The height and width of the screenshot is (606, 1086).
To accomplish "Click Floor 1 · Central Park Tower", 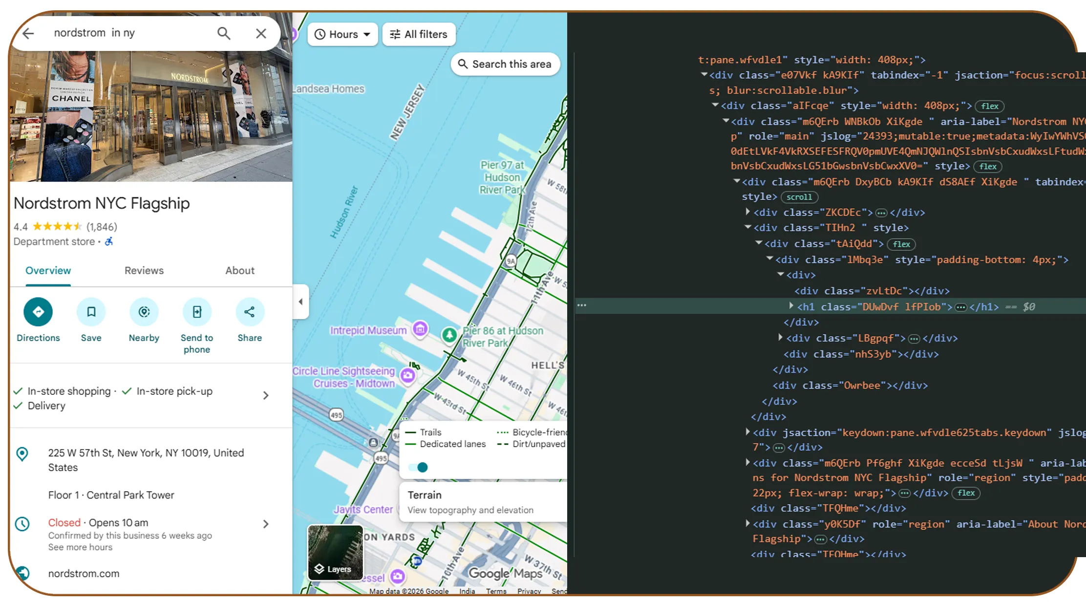I will pyautogui.click(x=111, y=495).
